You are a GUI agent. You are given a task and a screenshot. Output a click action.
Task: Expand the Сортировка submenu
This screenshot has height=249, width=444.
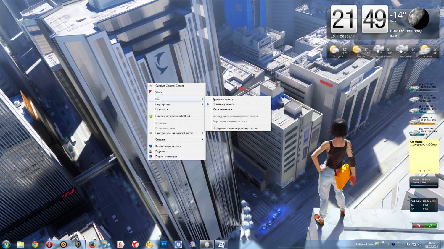click(x=176, y=104)
